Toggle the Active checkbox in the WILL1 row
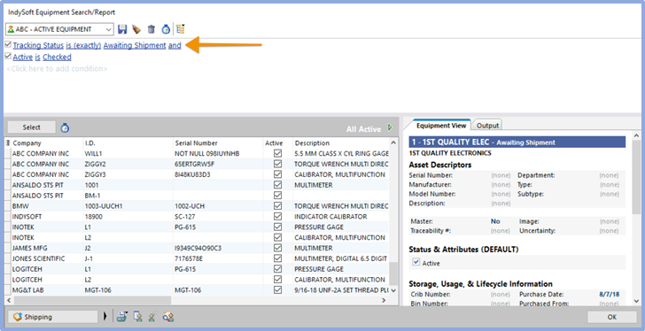 tap(277, 153)
